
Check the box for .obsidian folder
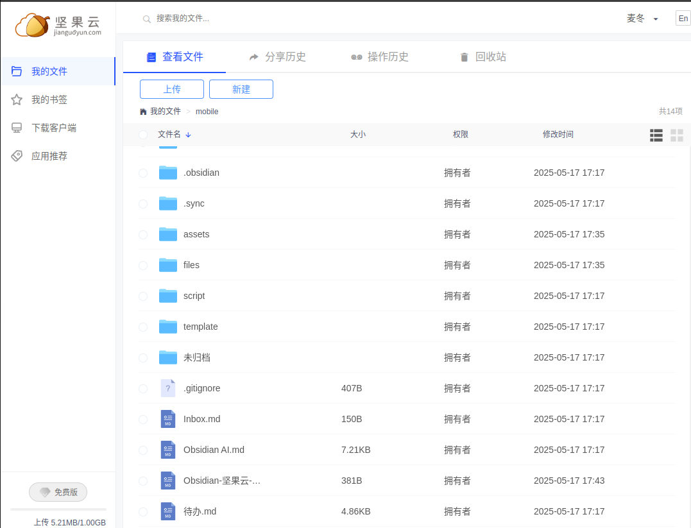tap(143, 173)
